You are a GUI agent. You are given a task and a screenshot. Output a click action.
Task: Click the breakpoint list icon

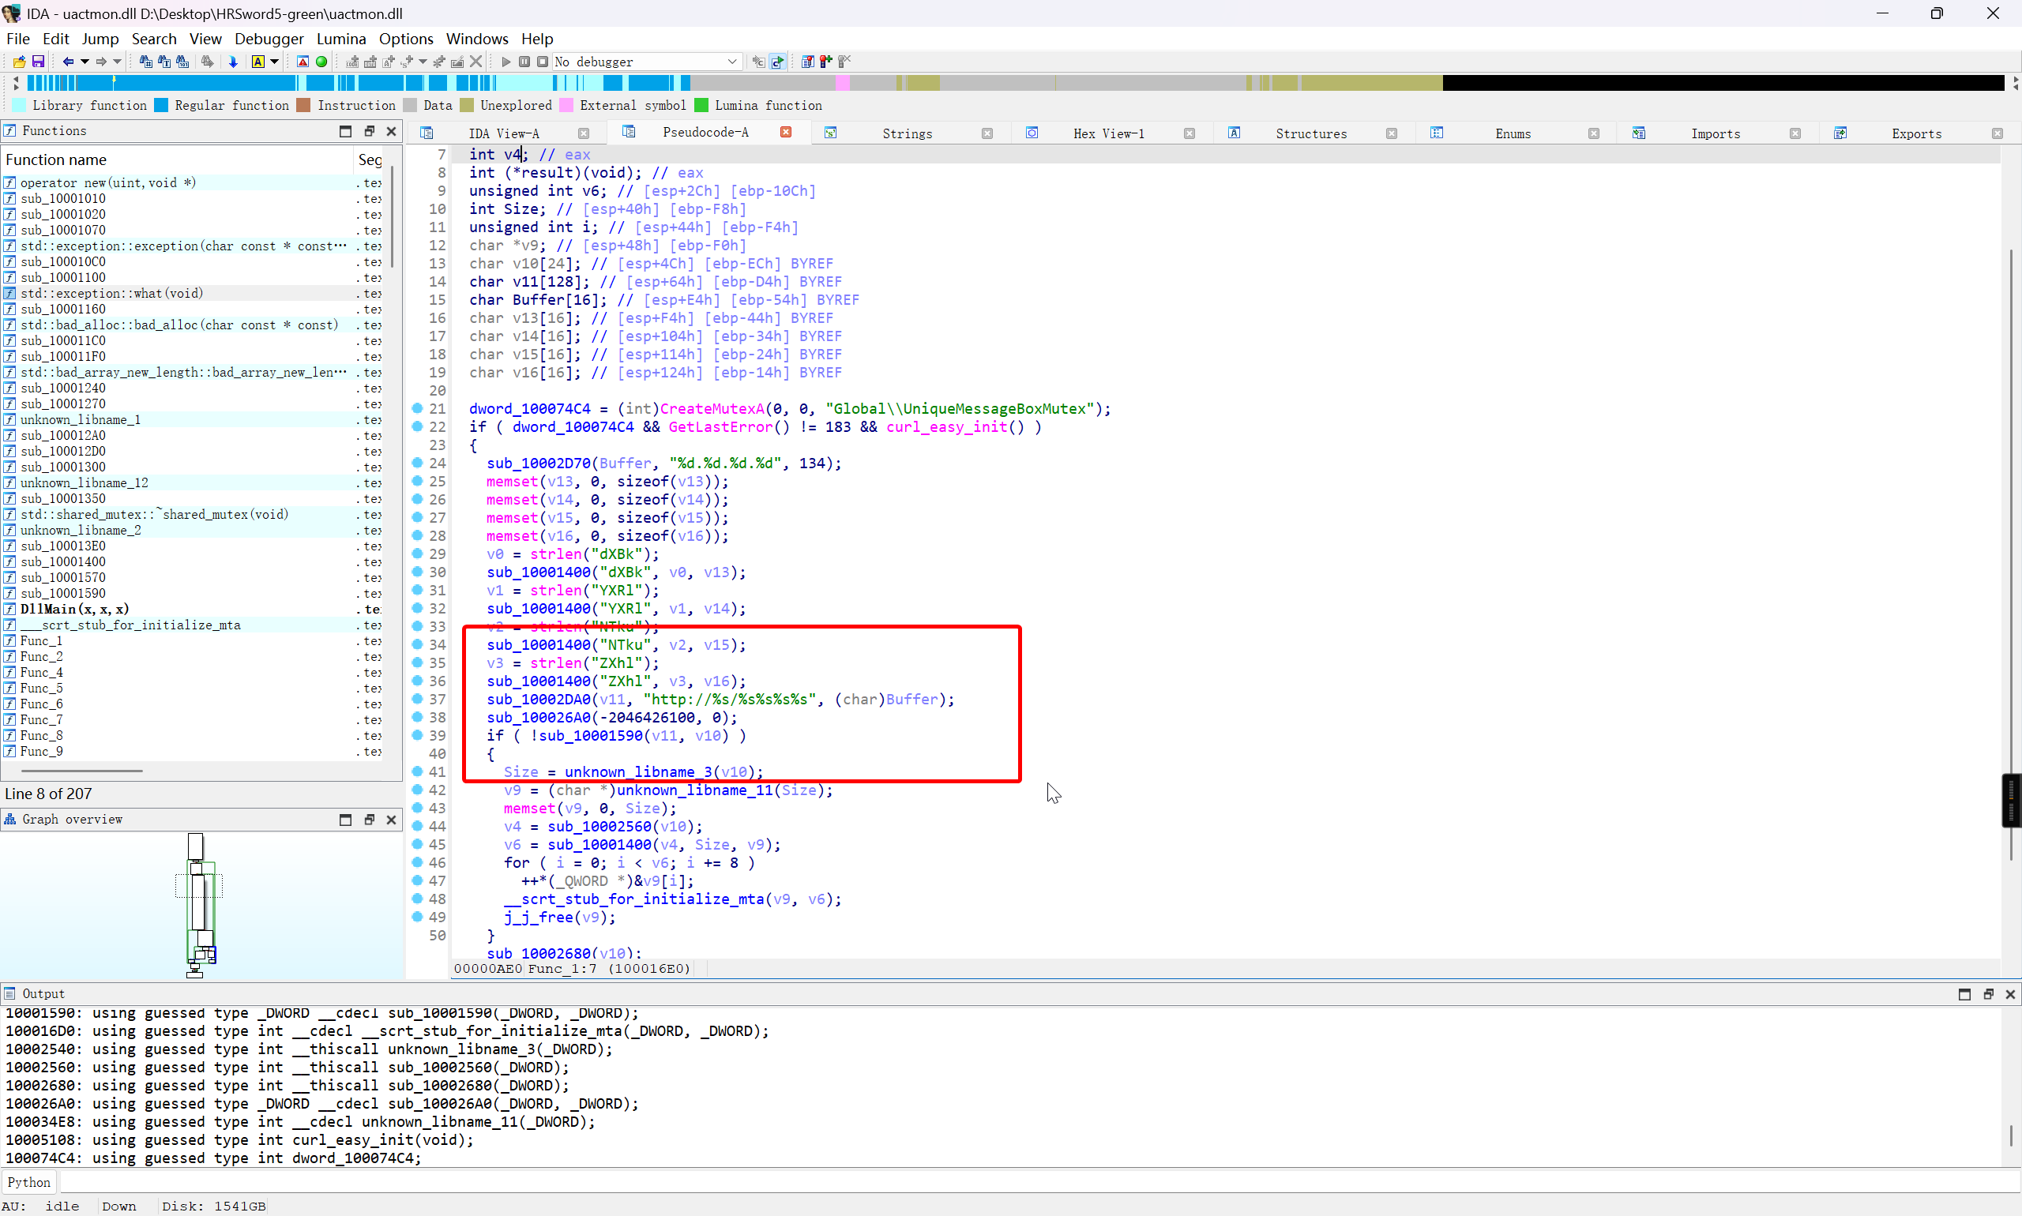808,62
